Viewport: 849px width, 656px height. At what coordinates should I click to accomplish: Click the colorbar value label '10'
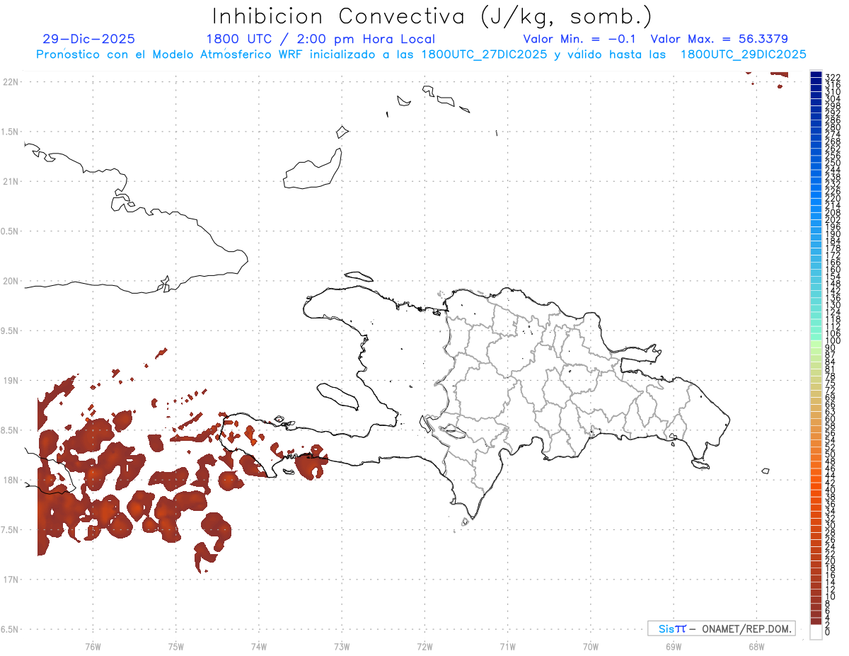(831, 597)
